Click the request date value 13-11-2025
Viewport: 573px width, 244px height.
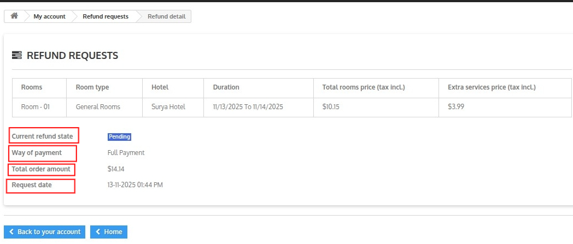(x=135, y=185)
